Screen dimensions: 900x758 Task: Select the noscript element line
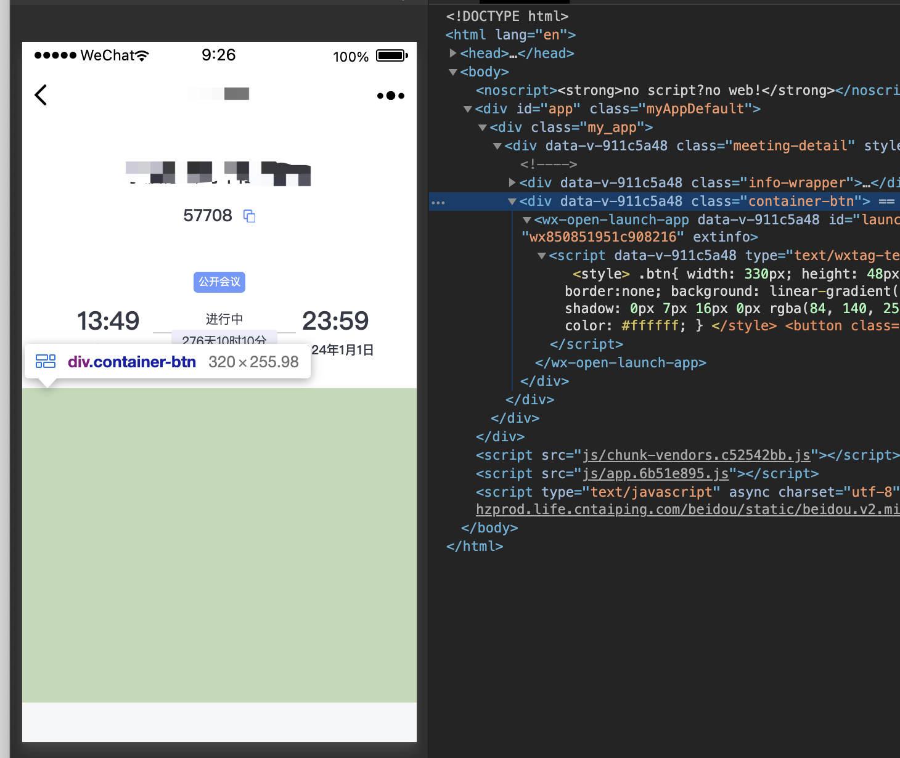pyautogui.click(x=688, y=90)
